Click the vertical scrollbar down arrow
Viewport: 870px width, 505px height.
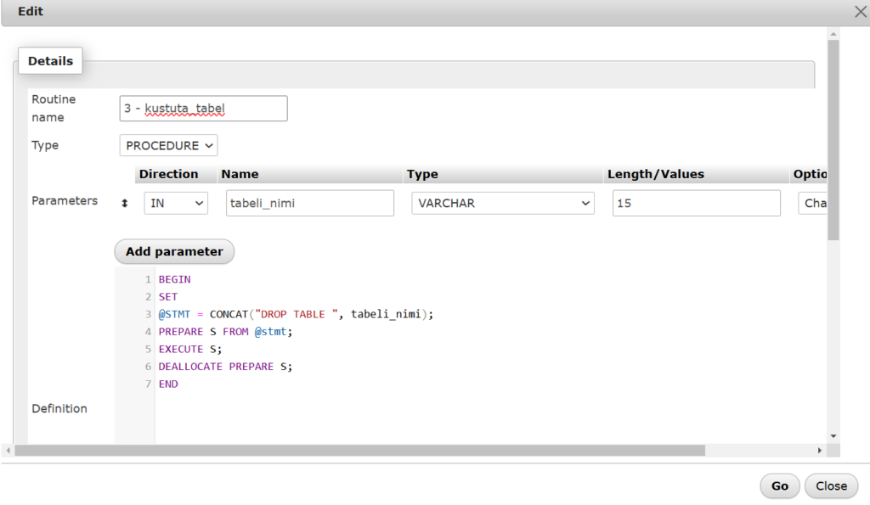[x=833, y=435]
